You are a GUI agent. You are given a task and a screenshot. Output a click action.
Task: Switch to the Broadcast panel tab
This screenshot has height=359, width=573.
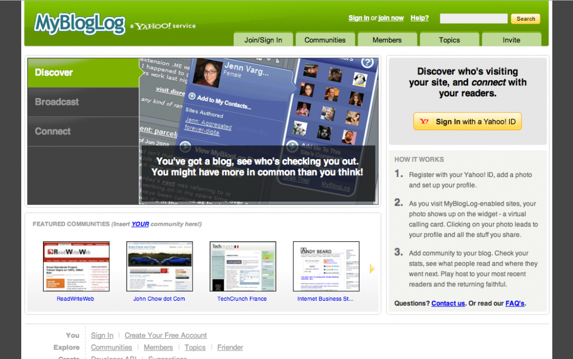pos(83,102)
